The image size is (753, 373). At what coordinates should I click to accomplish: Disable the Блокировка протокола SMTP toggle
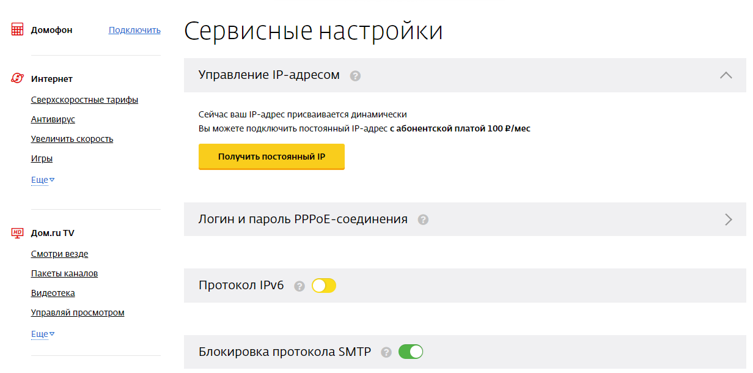coord(411,352)
